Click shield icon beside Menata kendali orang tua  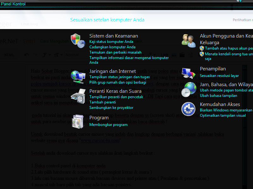(202, 54)
